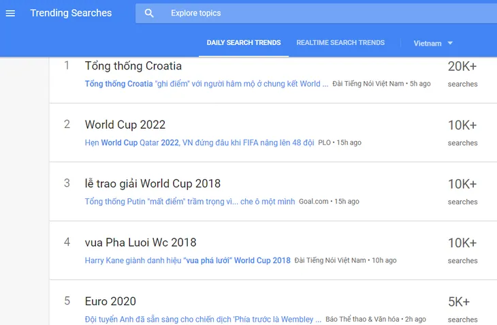Open trend vua Pha Luoi Wc 2018
Image resolution: width=497 pixels, height=325 pixels.
click(141, 243)
